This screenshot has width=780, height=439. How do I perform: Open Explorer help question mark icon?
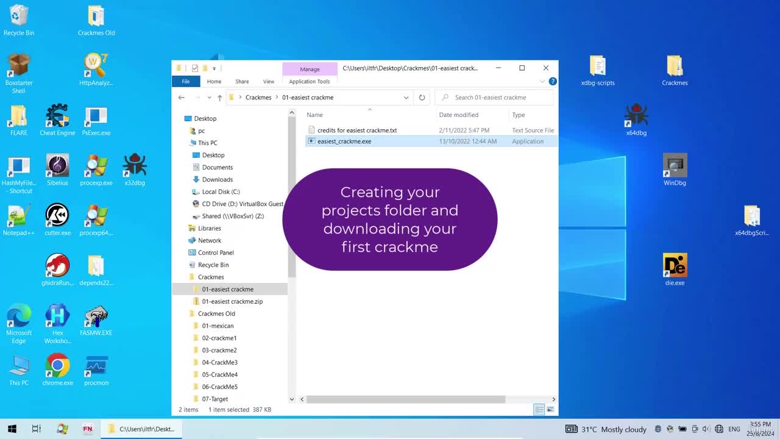553,81
